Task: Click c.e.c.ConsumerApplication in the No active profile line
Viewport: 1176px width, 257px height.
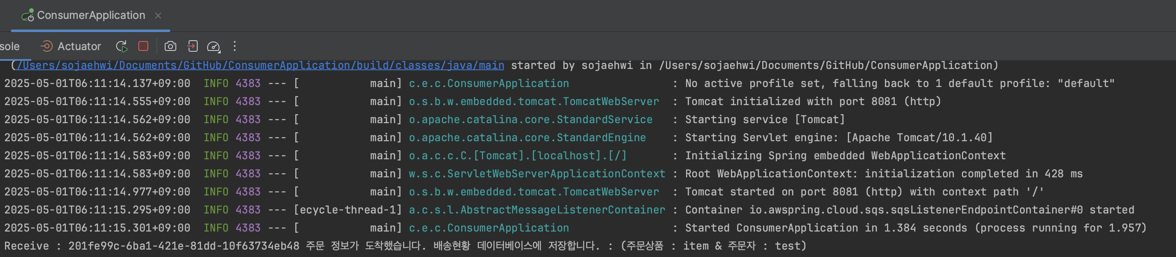Action: click(x=489, y=83)
